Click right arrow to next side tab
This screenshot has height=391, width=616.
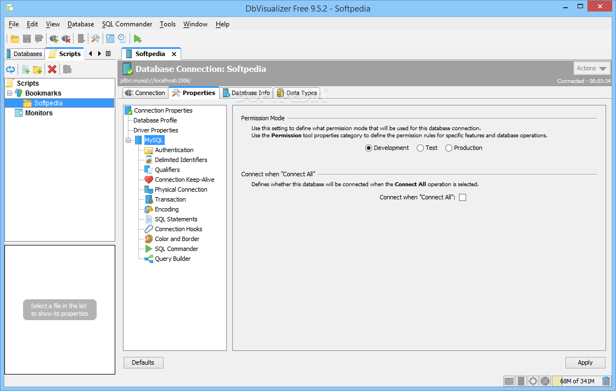[99, 53]
